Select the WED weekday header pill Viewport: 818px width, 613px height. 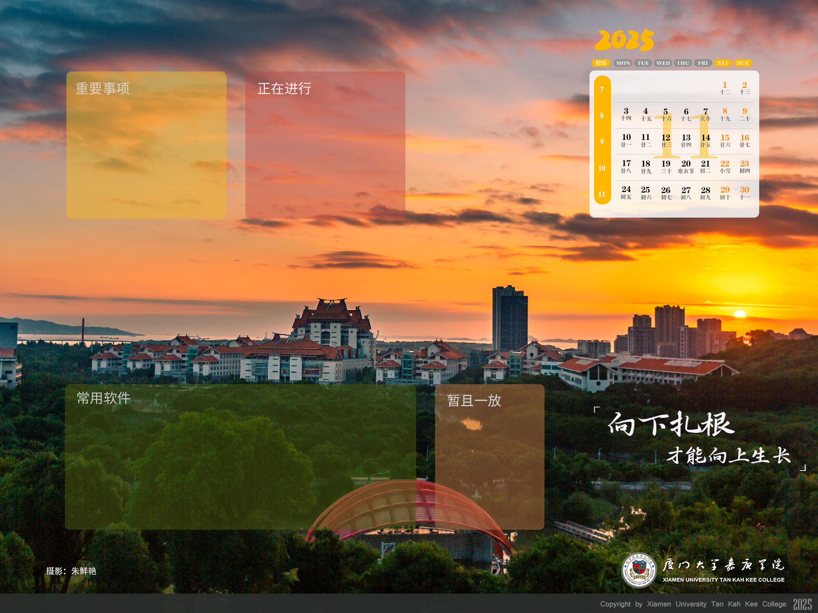click(663, 63)
